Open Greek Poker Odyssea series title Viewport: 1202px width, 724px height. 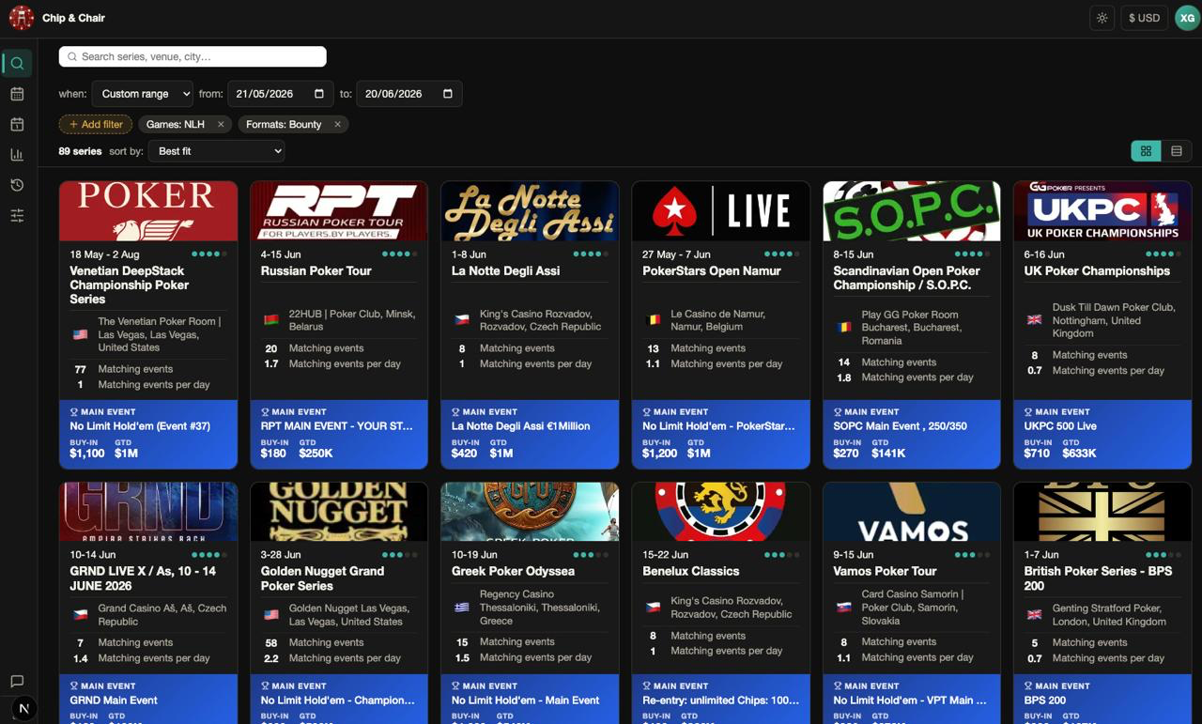click(x=513, y=571)
